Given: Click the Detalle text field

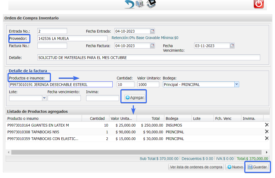Looking at the screenshot, I should point(149,58).
